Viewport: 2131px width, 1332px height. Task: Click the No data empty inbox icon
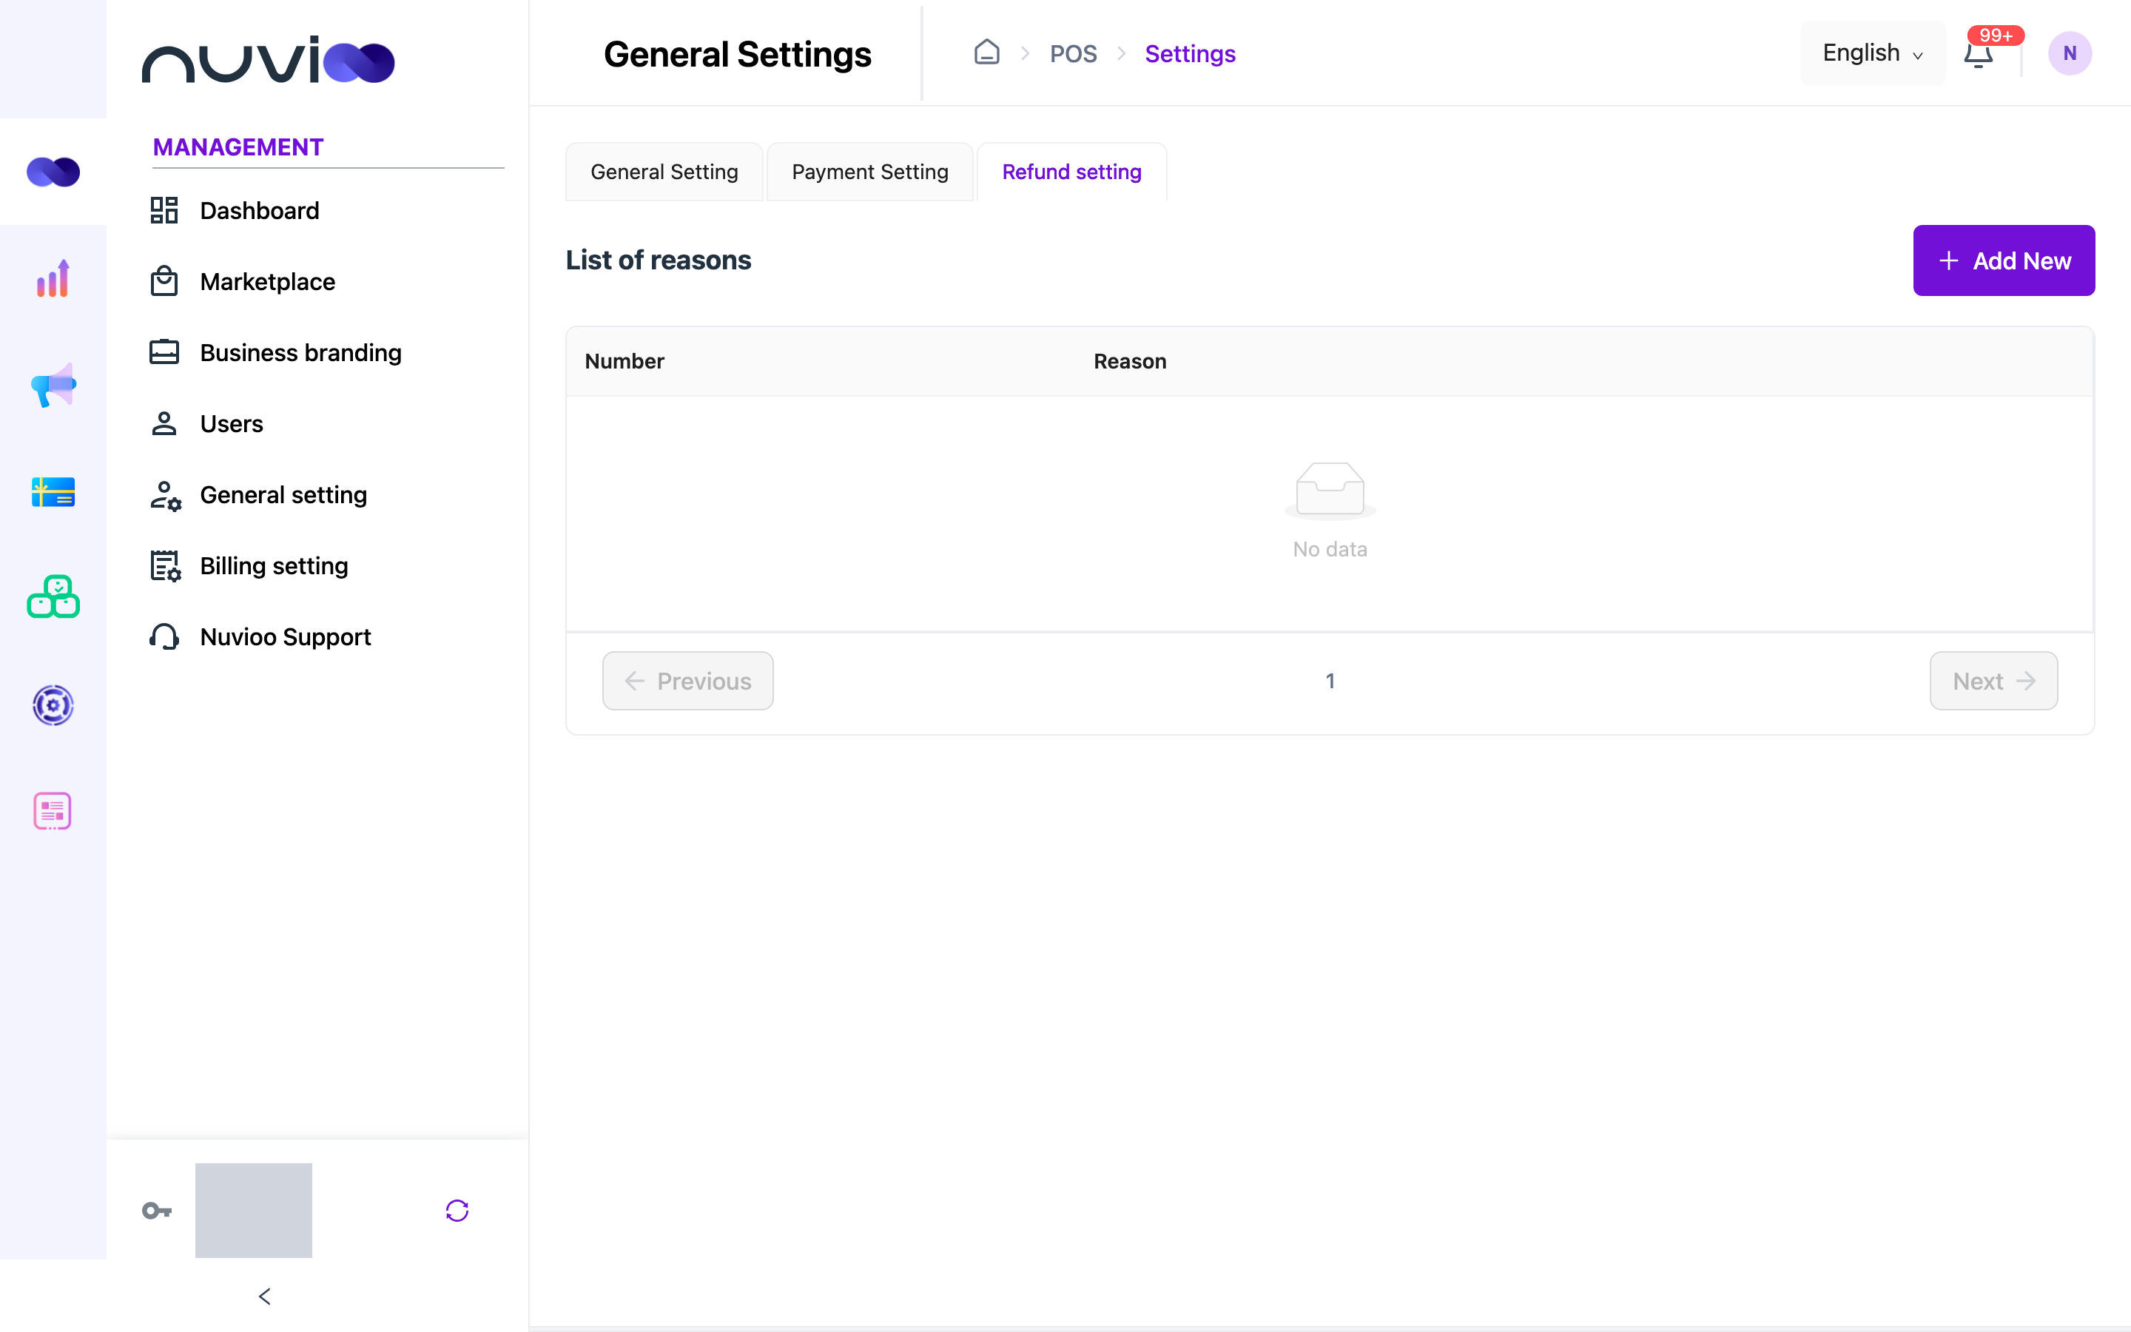click(x=1330, y=490)
